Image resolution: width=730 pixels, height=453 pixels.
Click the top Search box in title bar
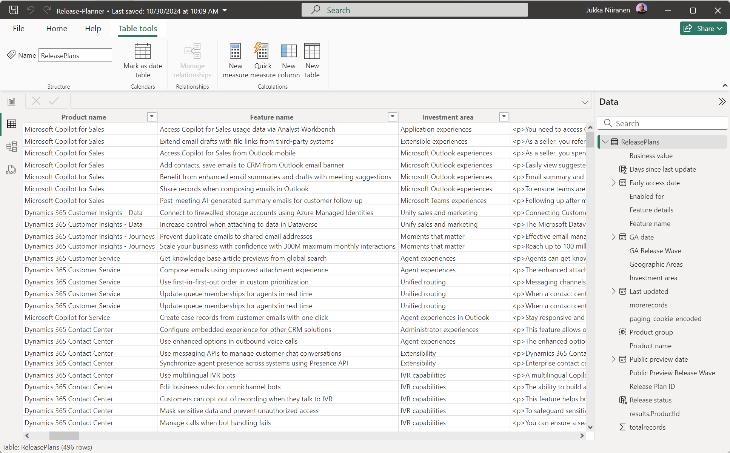click(414, 10)
